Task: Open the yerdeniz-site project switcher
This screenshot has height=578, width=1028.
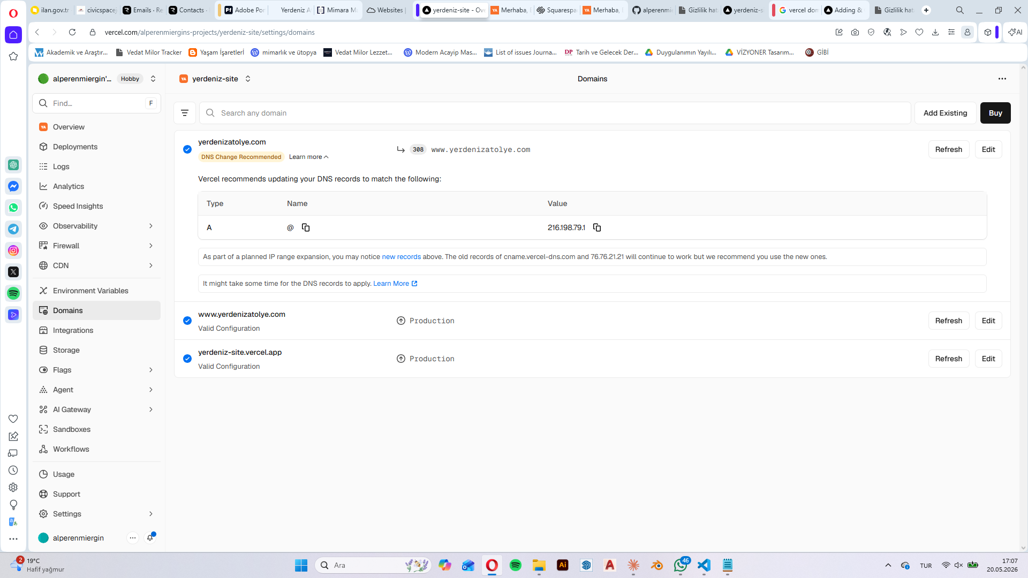Action: coord(248,79)
